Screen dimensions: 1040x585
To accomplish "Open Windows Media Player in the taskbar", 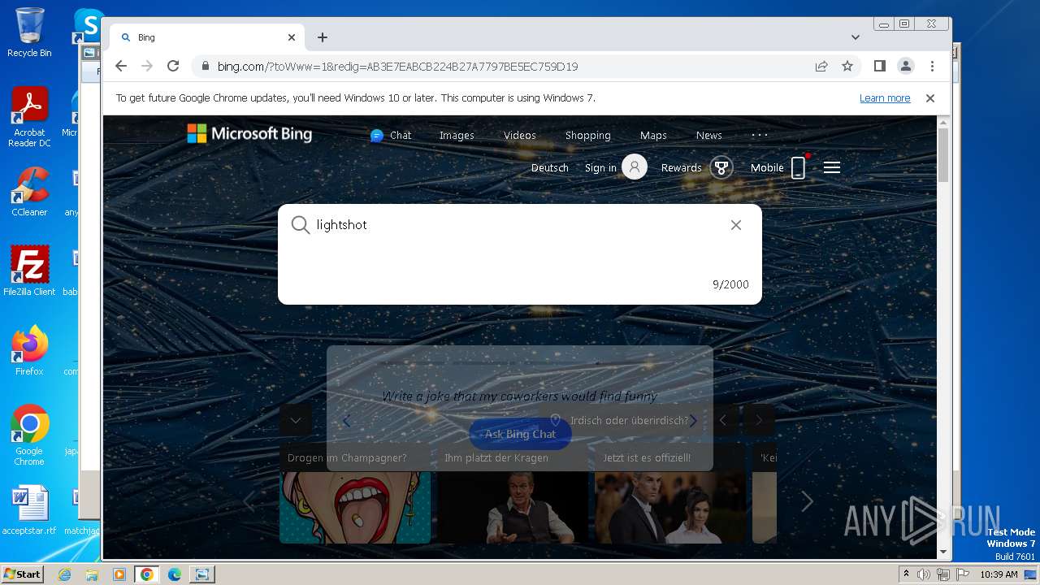I will [119, 574].
